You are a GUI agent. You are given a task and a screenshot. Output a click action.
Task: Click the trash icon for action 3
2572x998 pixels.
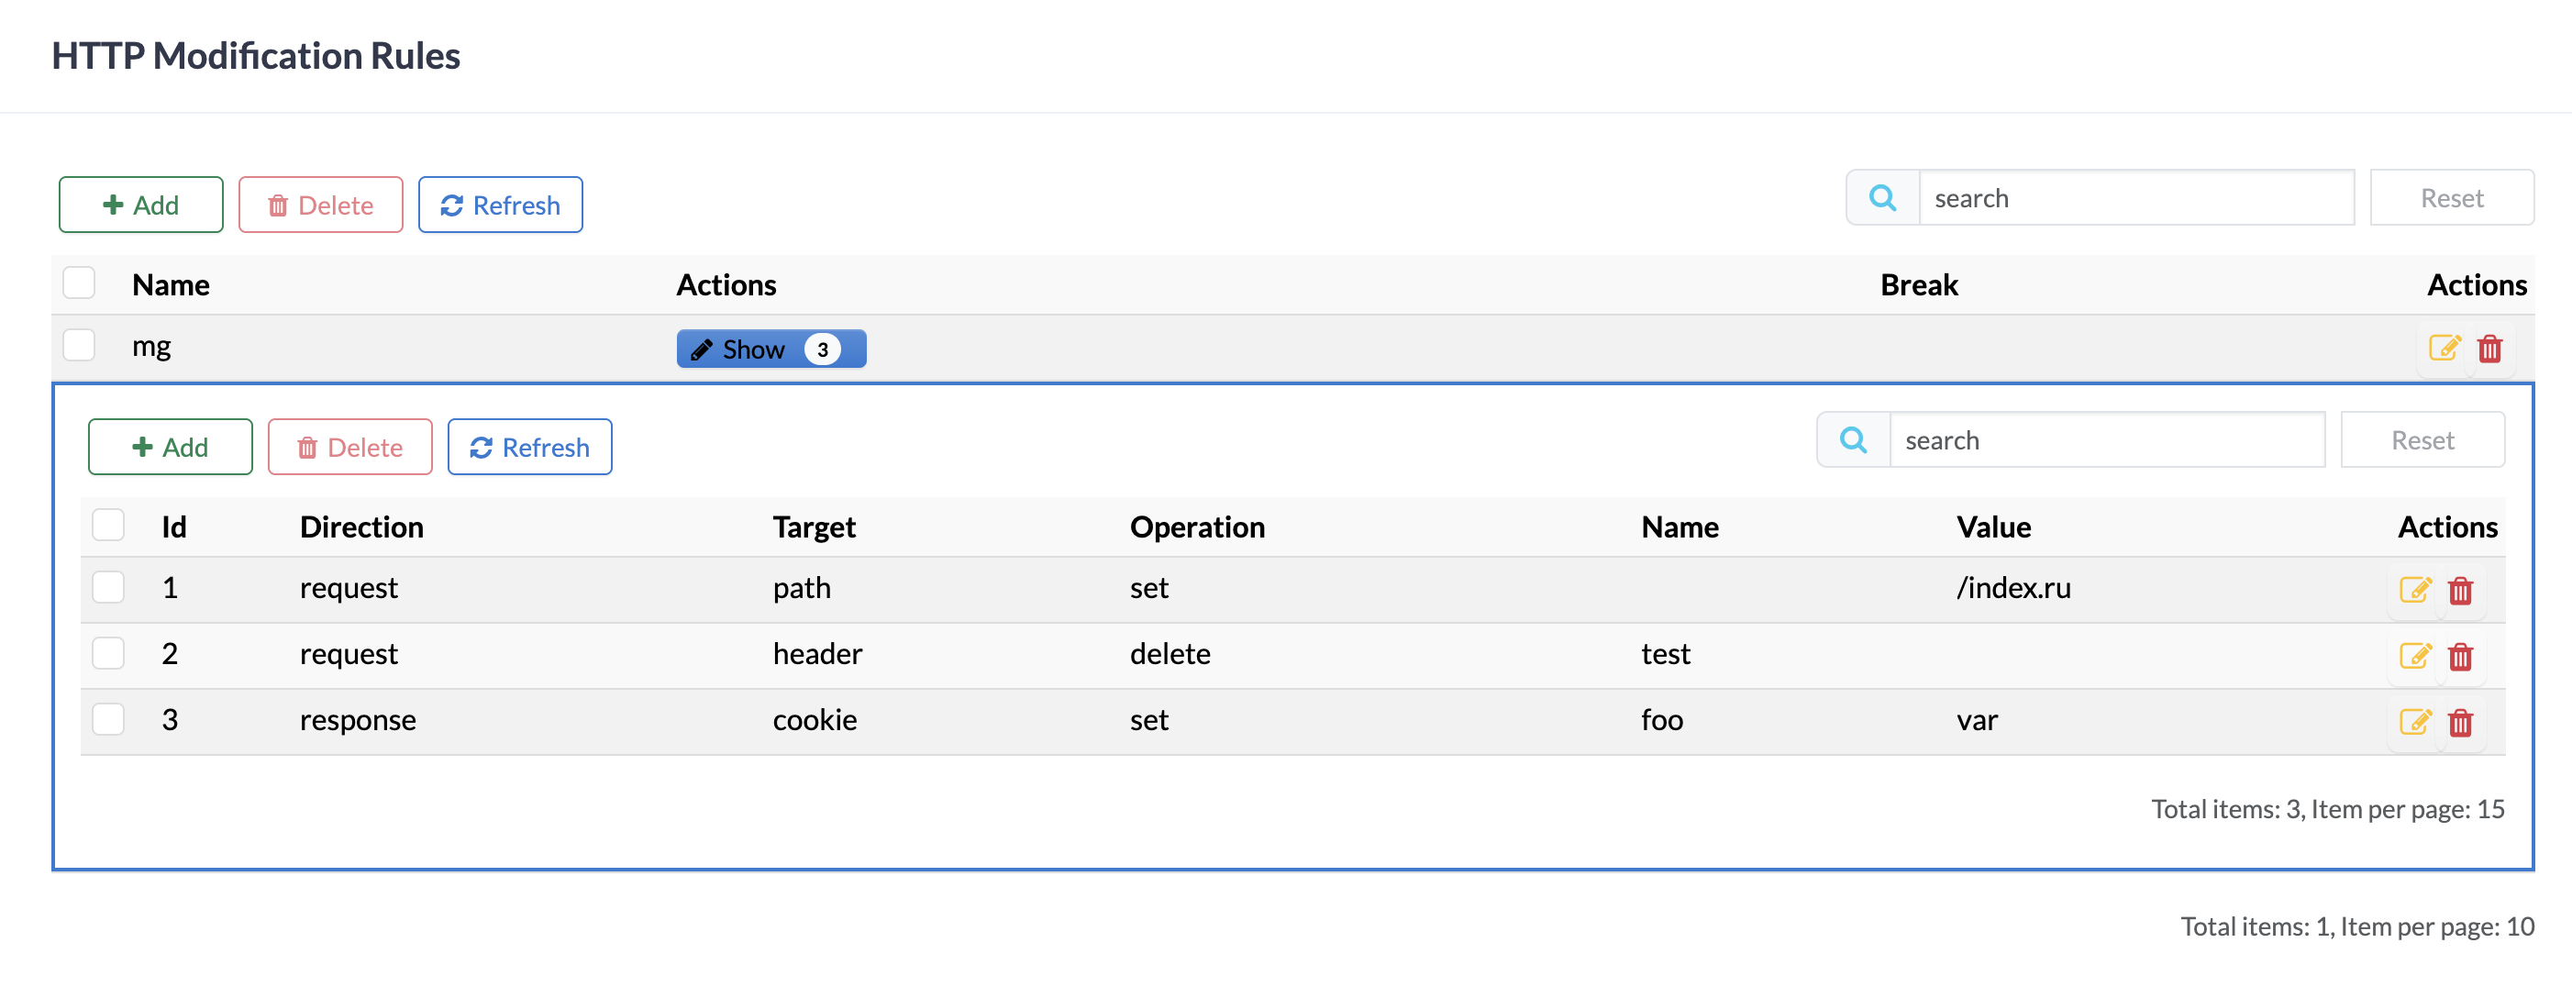click(2461, 722)
